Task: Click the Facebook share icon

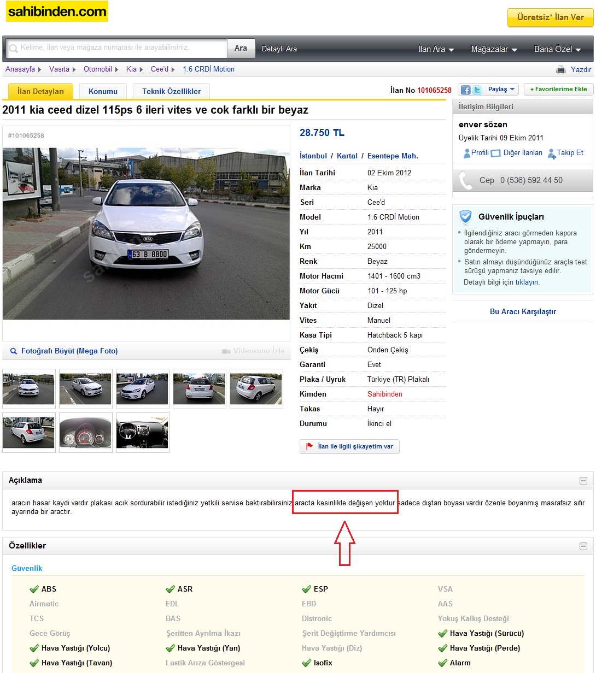Action: tap(466, 90)
